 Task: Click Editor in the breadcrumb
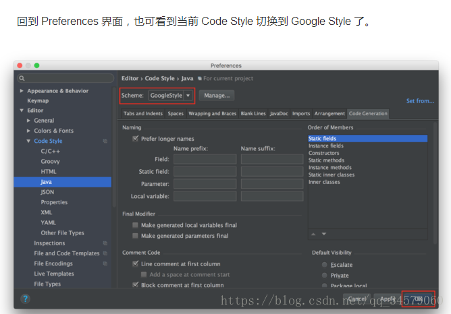130,78
